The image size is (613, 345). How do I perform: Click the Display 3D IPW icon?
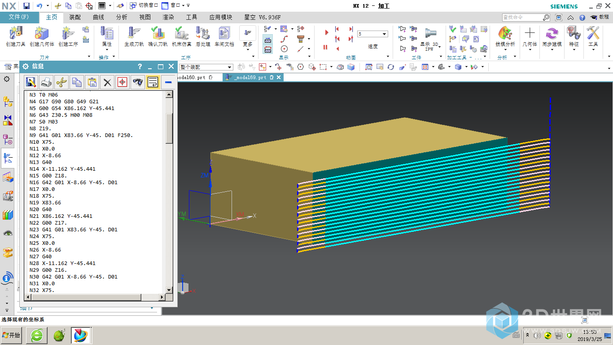[431, 33]
